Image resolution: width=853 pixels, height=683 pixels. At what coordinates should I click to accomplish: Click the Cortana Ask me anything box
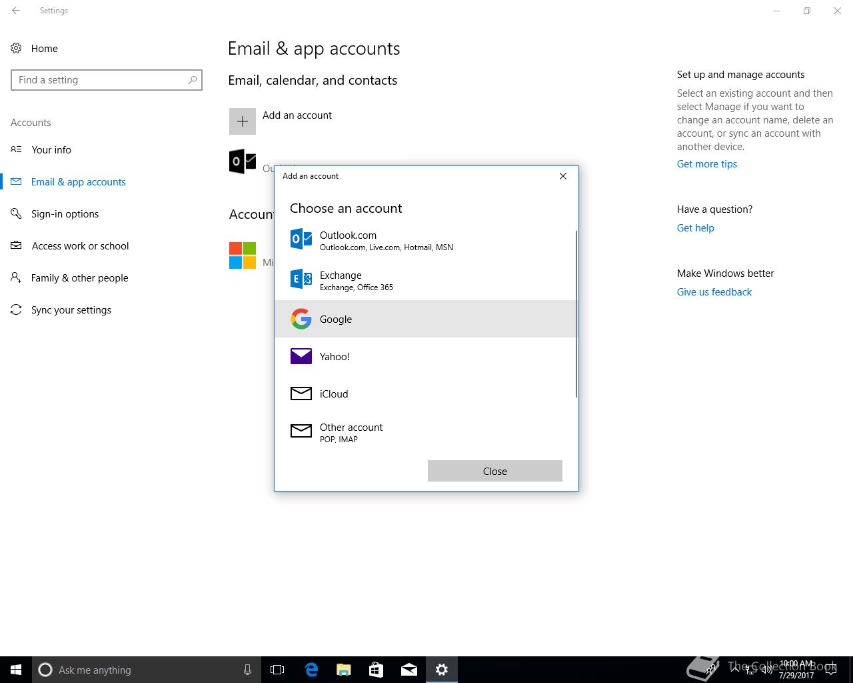tap(147, 670)
